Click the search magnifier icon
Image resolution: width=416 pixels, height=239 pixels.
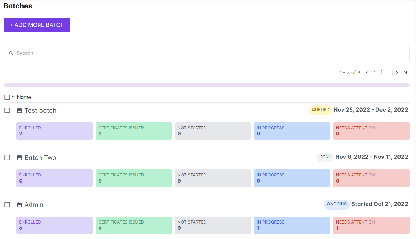point(11,53)
